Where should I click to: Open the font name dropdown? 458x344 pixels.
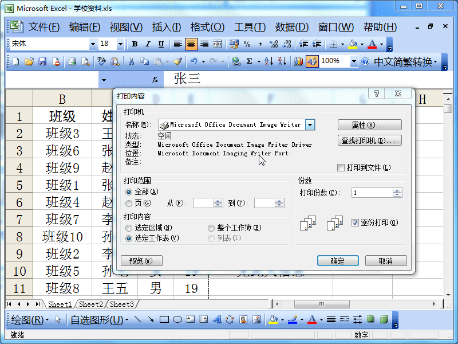[93, 44]
